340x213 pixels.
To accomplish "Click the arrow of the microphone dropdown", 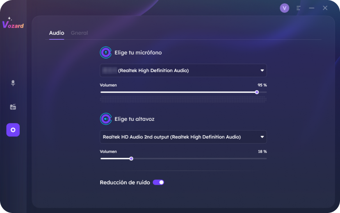I will 262,70.
